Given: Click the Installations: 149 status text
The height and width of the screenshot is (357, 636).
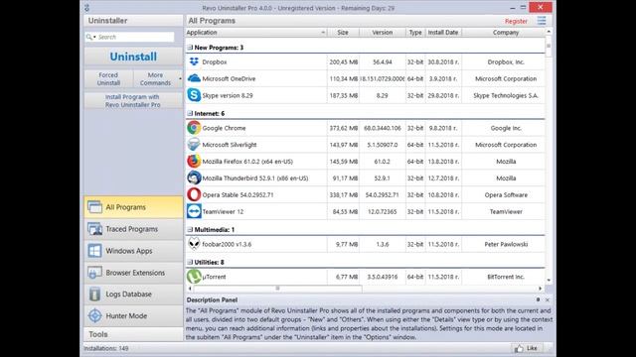Looking at the screenshot, I should 106,348.
